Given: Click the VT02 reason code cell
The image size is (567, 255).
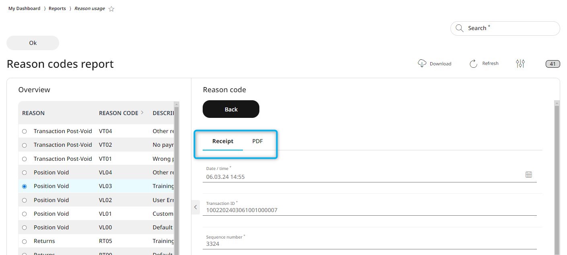Looking at the screenshot, I should [x=105, y=145].
